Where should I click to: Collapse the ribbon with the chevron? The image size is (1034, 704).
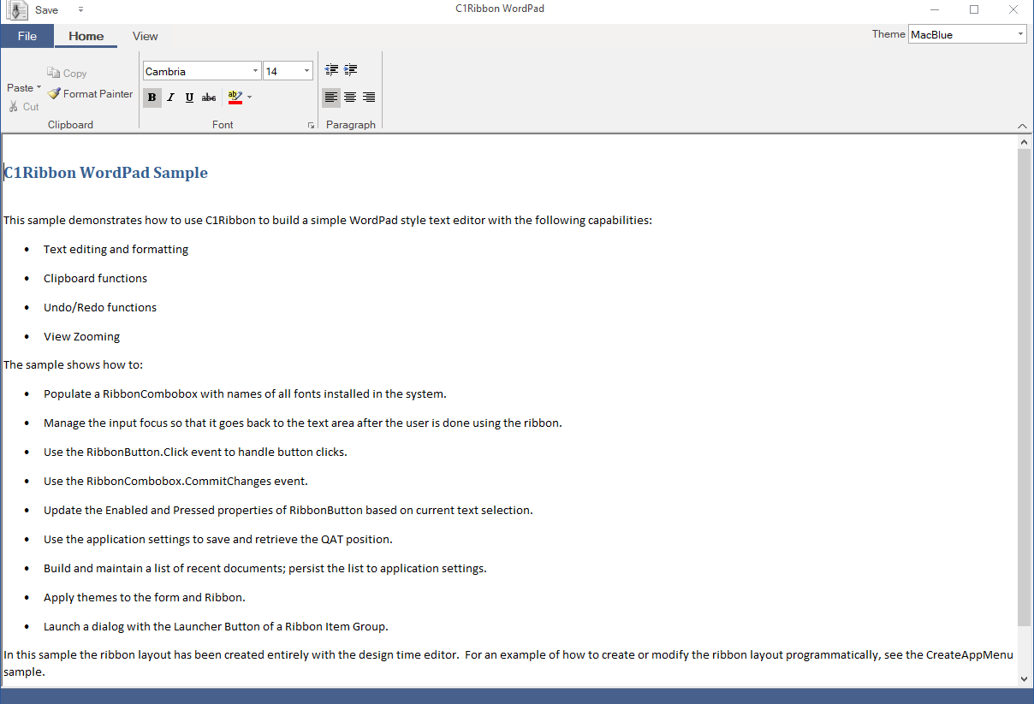(x=1023, y=126)
